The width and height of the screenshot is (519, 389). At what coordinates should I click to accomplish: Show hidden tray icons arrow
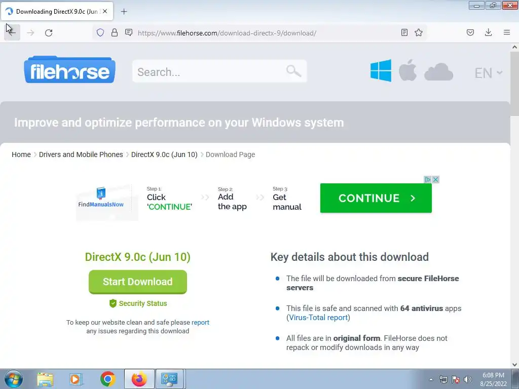[431, 380]
